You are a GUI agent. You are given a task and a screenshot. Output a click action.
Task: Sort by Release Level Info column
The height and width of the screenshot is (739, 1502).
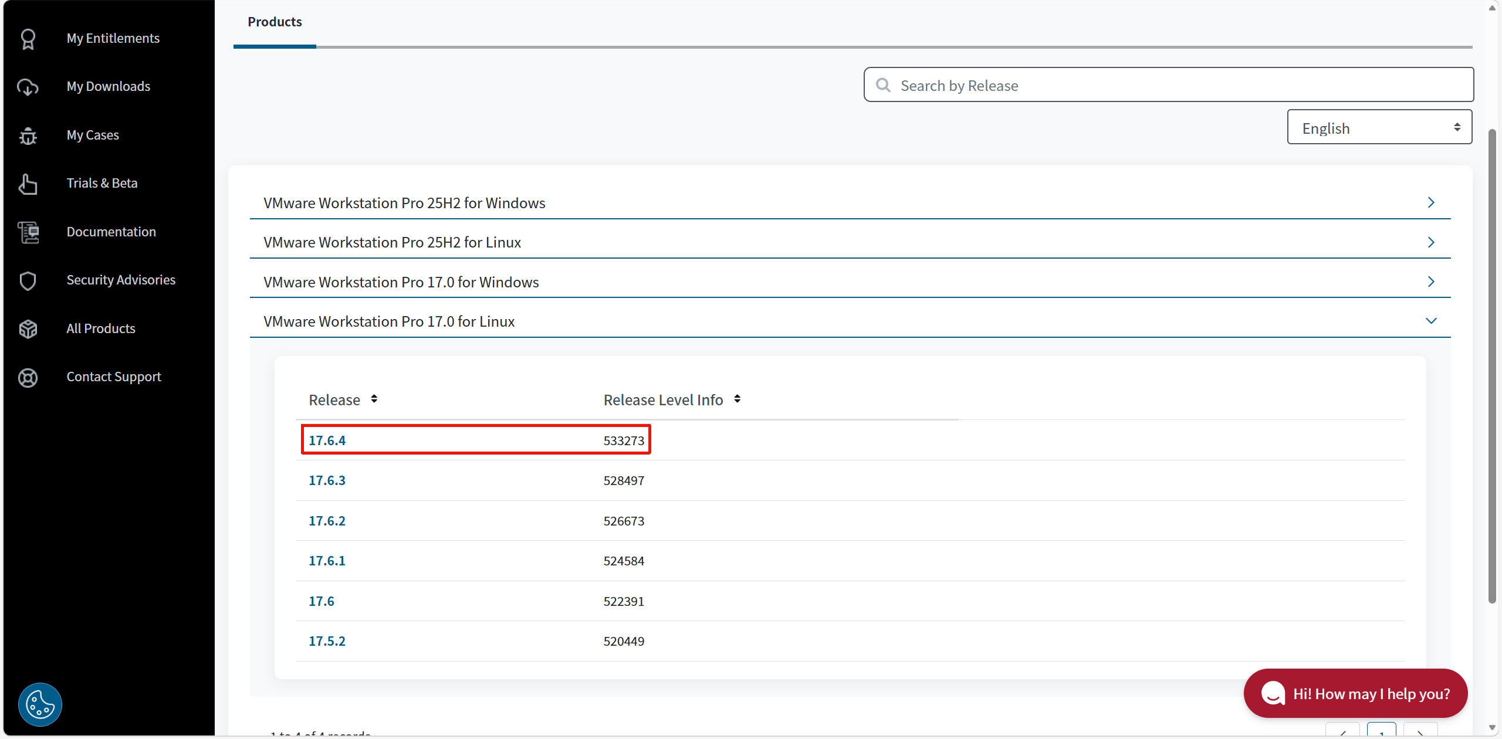(x=737, y=399)
